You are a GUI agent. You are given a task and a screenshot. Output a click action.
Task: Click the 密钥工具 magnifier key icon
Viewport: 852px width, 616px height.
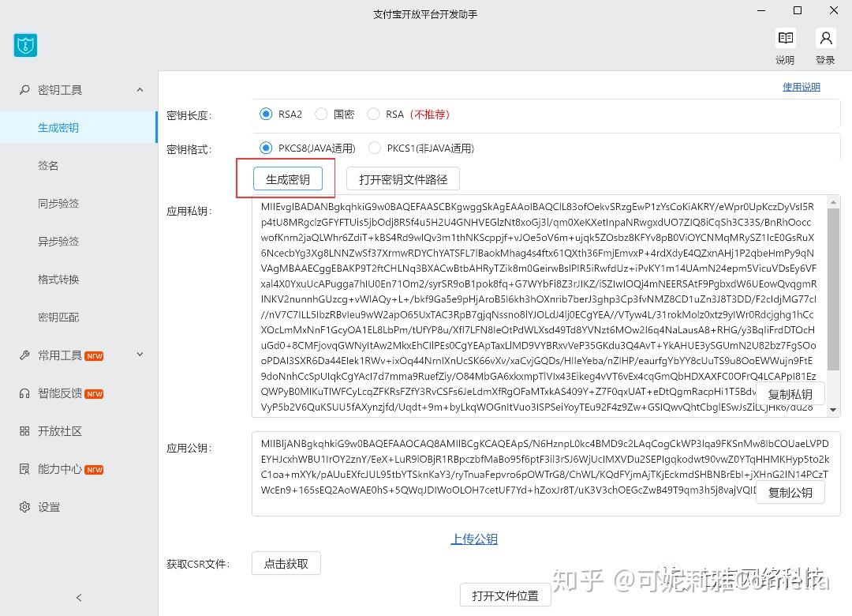point(24,90)
